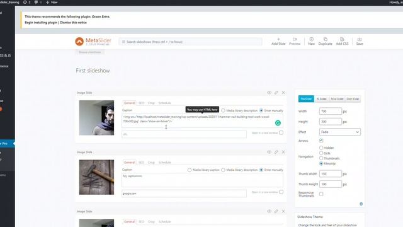Click the Thumb Width input field

click(x=330, y=174)
